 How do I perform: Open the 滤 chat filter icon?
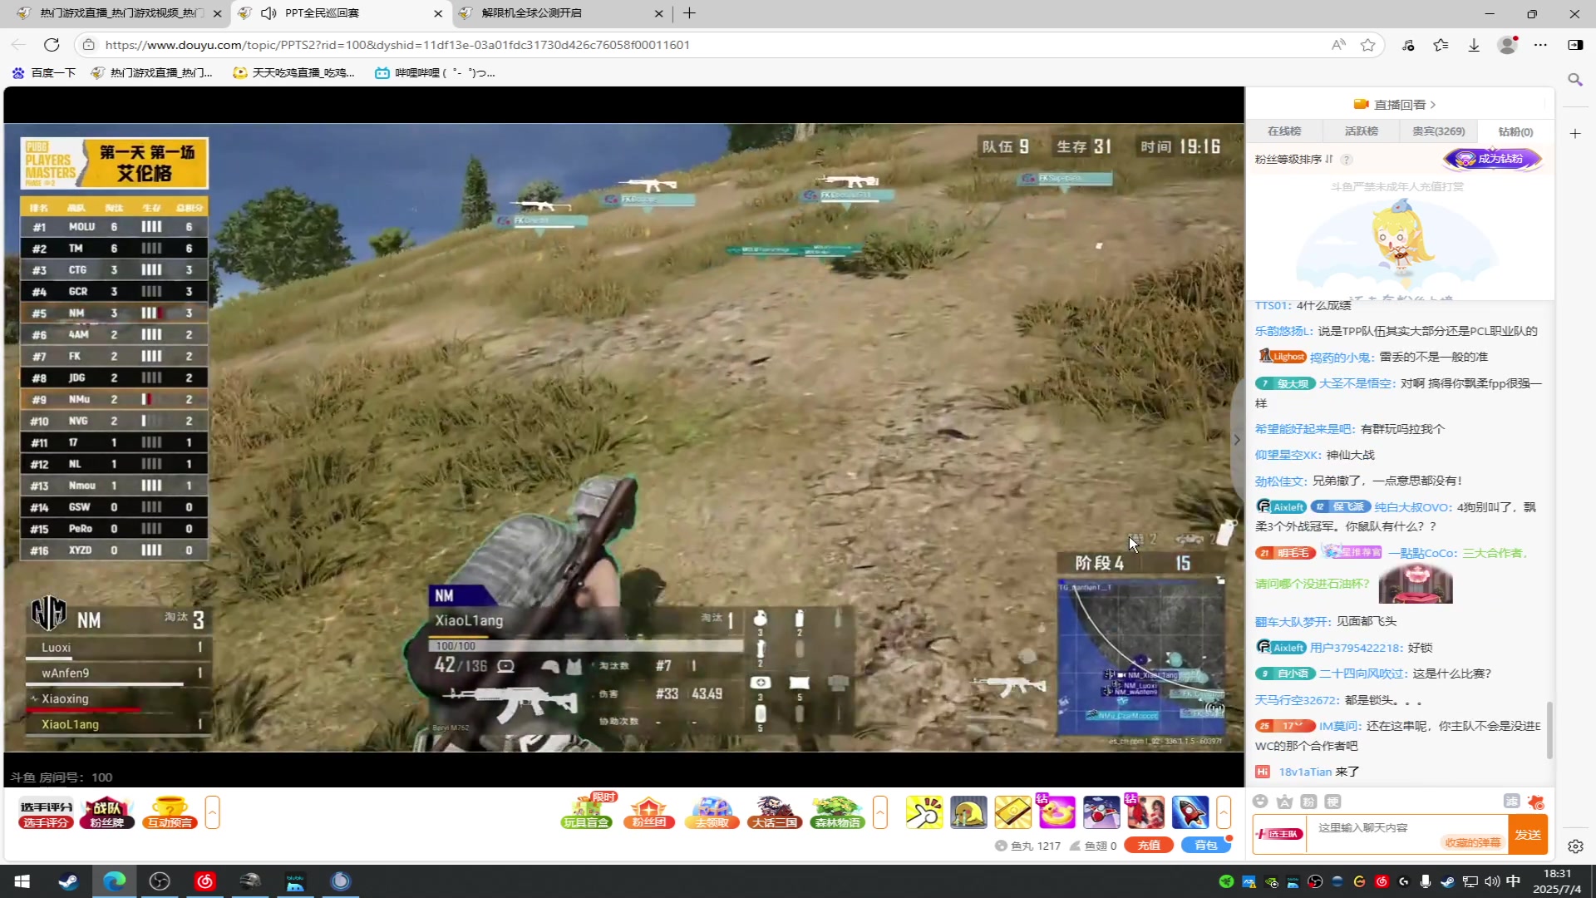(1511, 802)
